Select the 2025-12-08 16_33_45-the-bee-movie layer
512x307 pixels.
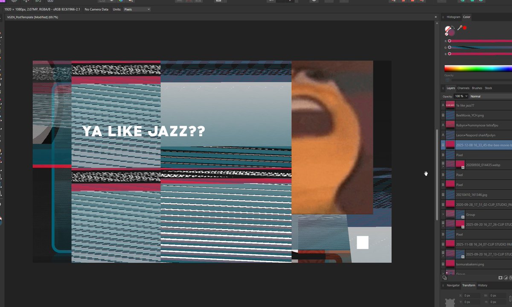click(476, 145)
